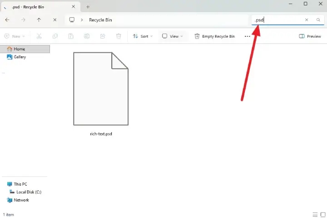Select Recycle Bin in the address bar
The image size is (327, 218).
click(100, 20)
